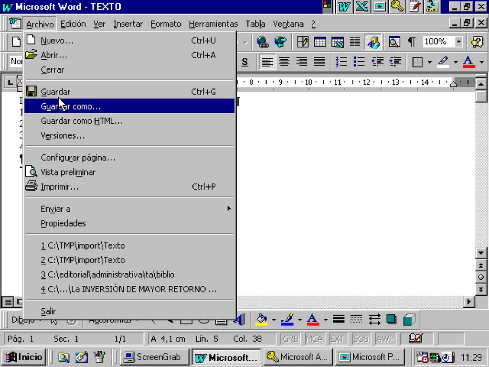Switch to Microsoft A... taskbar button
The width and height of the screenshot is (489, 367).
click(298, 357)
